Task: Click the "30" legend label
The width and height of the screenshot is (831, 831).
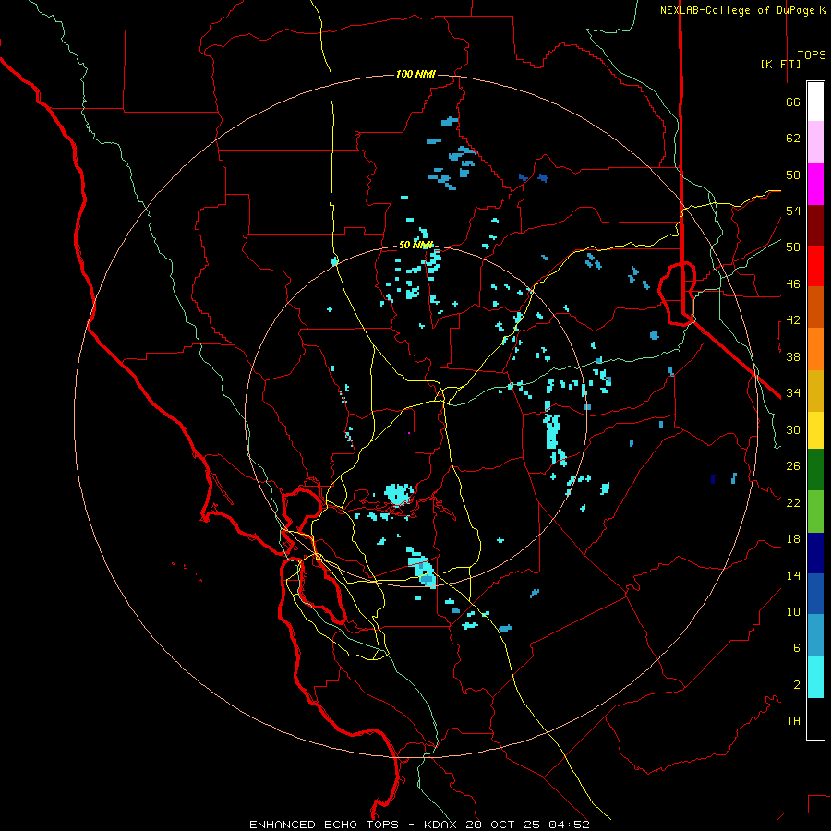Action: [x=793, y=429]
